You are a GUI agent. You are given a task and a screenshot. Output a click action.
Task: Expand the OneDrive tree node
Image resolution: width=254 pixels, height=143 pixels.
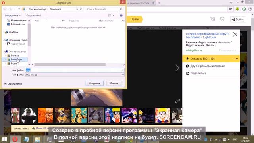[x=4, y=32]
